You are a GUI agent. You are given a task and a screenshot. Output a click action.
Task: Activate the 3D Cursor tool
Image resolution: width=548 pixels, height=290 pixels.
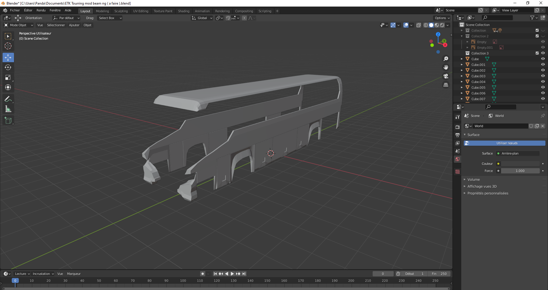[x=8, y=46]
